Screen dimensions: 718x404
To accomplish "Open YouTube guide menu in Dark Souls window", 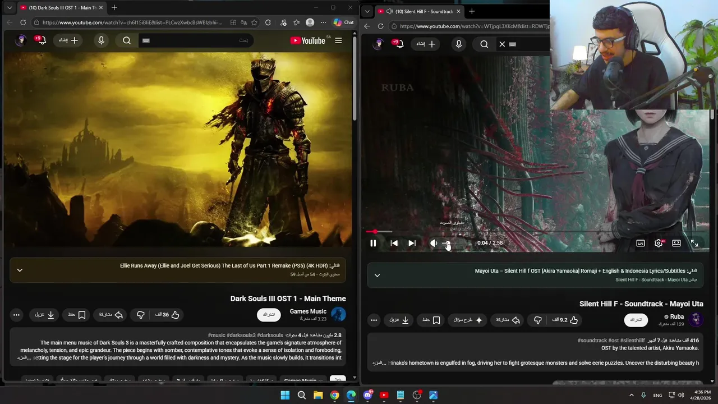I will (338, 40).
